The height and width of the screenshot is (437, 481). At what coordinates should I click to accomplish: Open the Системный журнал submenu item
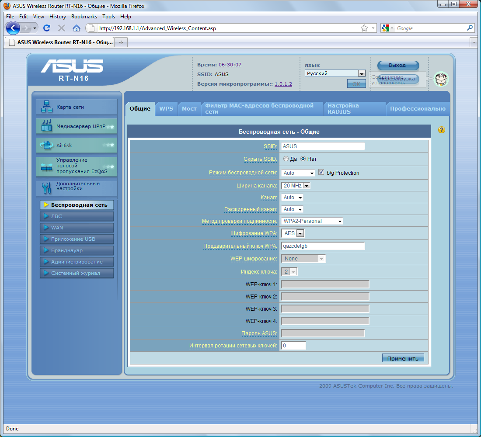(77, 273)
